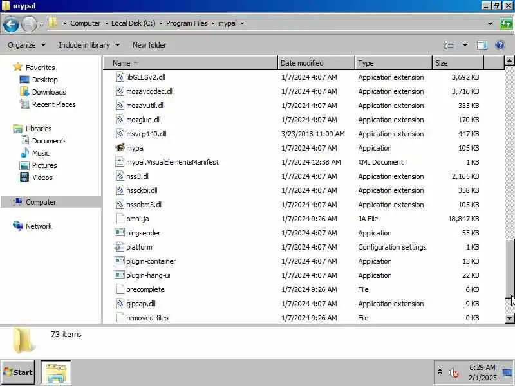Image resolution: width=515 pixels, height=386 pixels.
Task: Click the refresh button beside address bar
Action: pyautogui.click(x=506, y=24)
